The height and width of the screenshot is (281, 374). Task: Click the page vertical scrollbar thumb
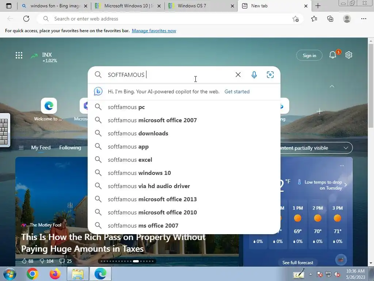[371, 86]
